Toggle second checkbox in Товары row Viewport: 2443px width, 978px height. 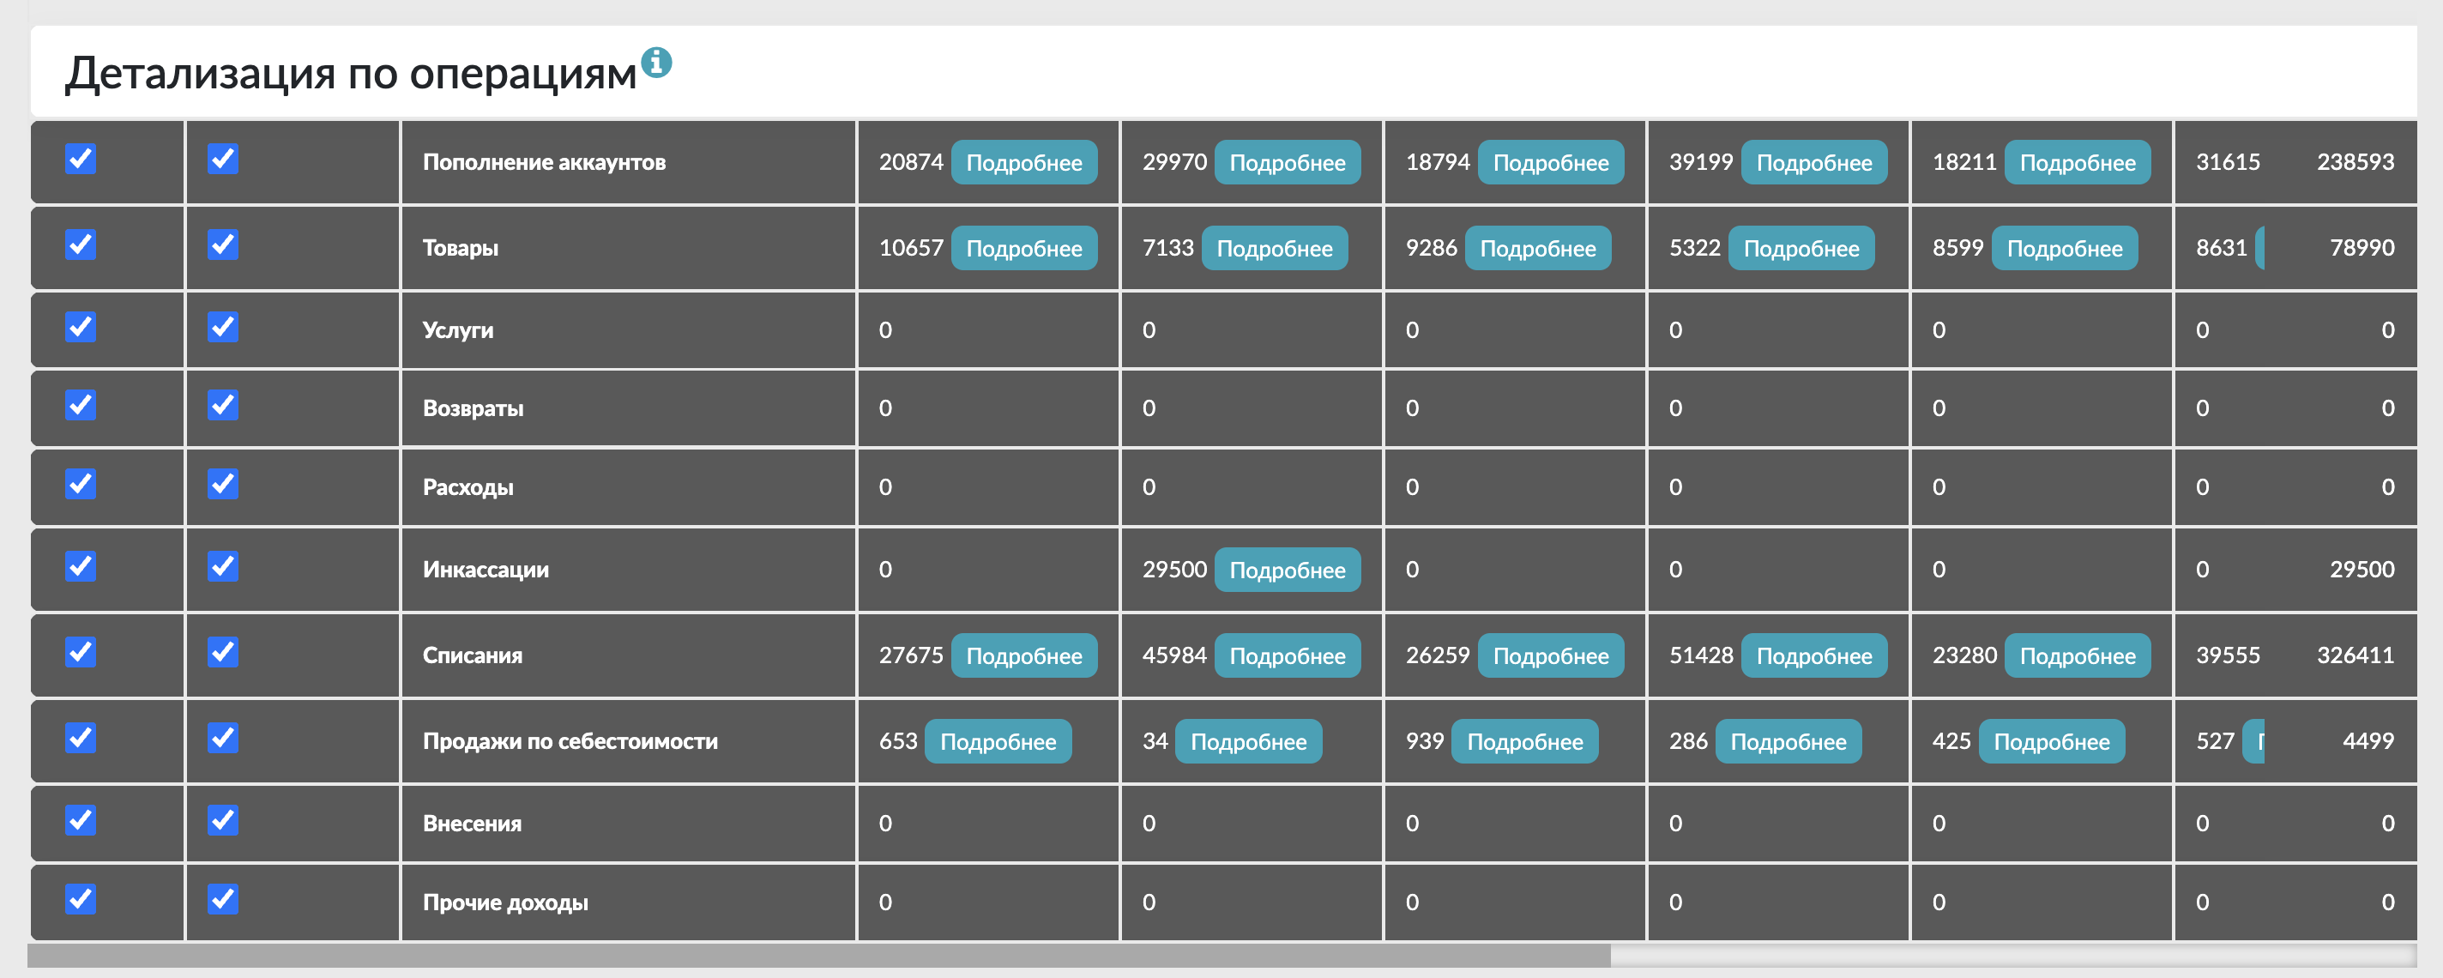[223, 244]
